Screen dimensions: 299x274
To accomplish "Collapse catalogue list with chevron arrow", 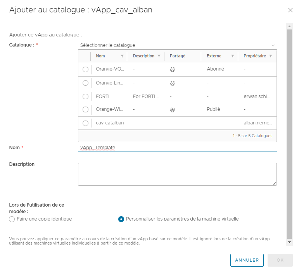I will (x=273, y=45).
